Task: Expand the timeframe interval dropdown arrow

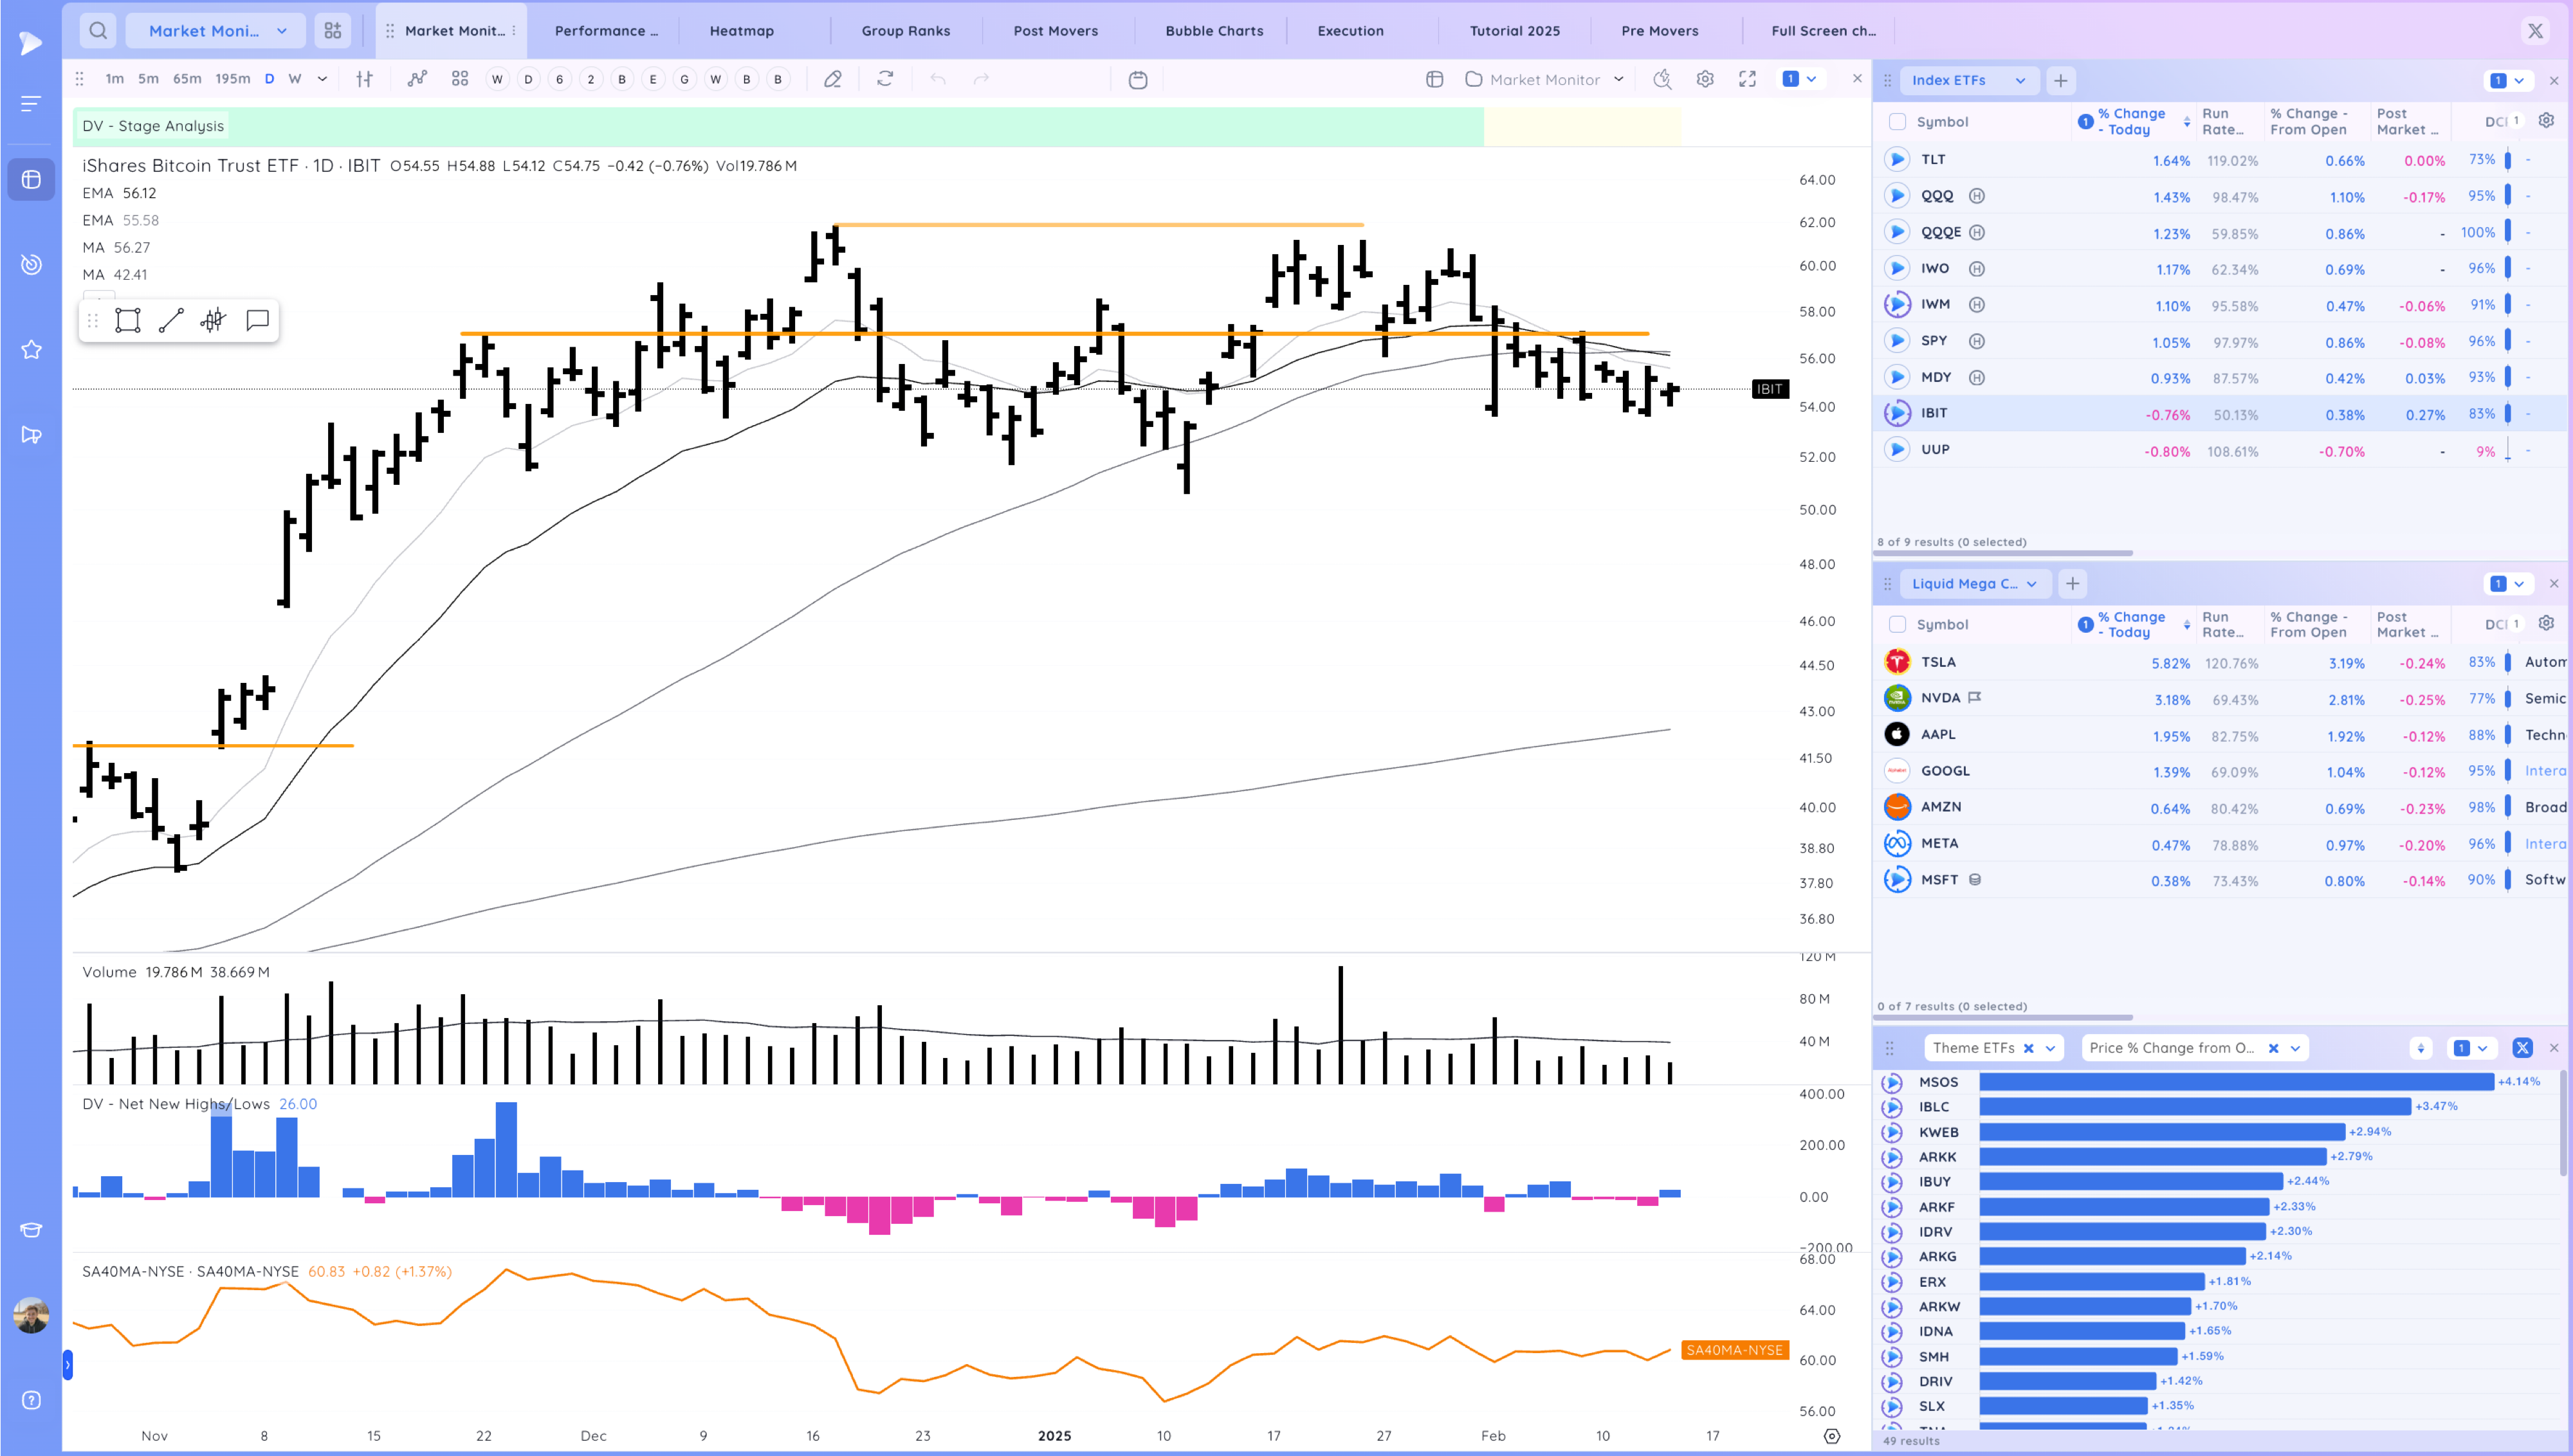Action: click(x=322, y=79)
